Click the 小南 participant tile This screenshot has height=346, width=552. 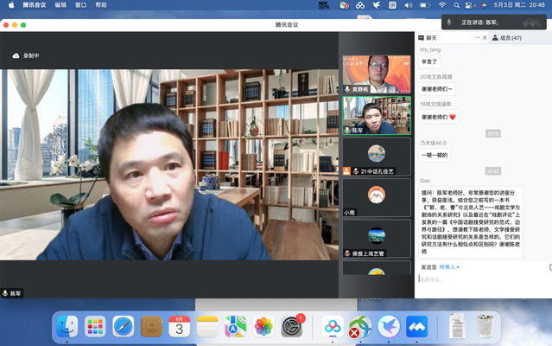(x=376, y=198)
